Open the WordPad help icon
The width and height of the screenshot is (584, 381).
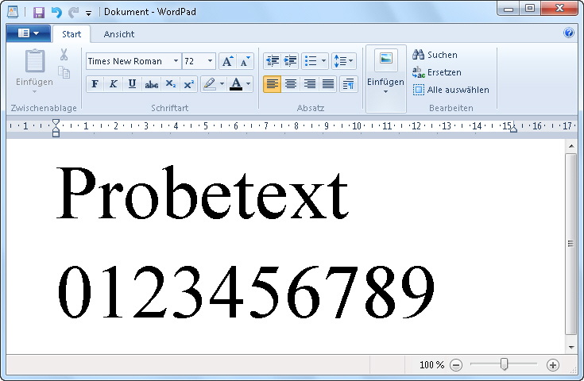[x=569, y=33]
